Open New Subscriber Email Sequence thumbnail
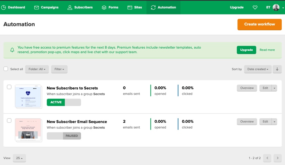This screenshot has width=285, height=165. [28, 130]
